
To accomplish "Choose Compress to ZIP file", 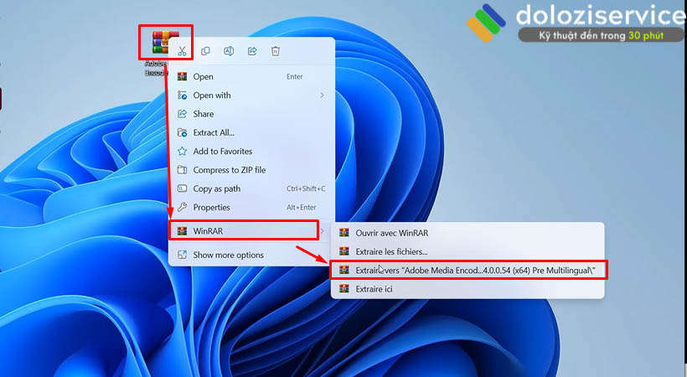I will point(229,170).
